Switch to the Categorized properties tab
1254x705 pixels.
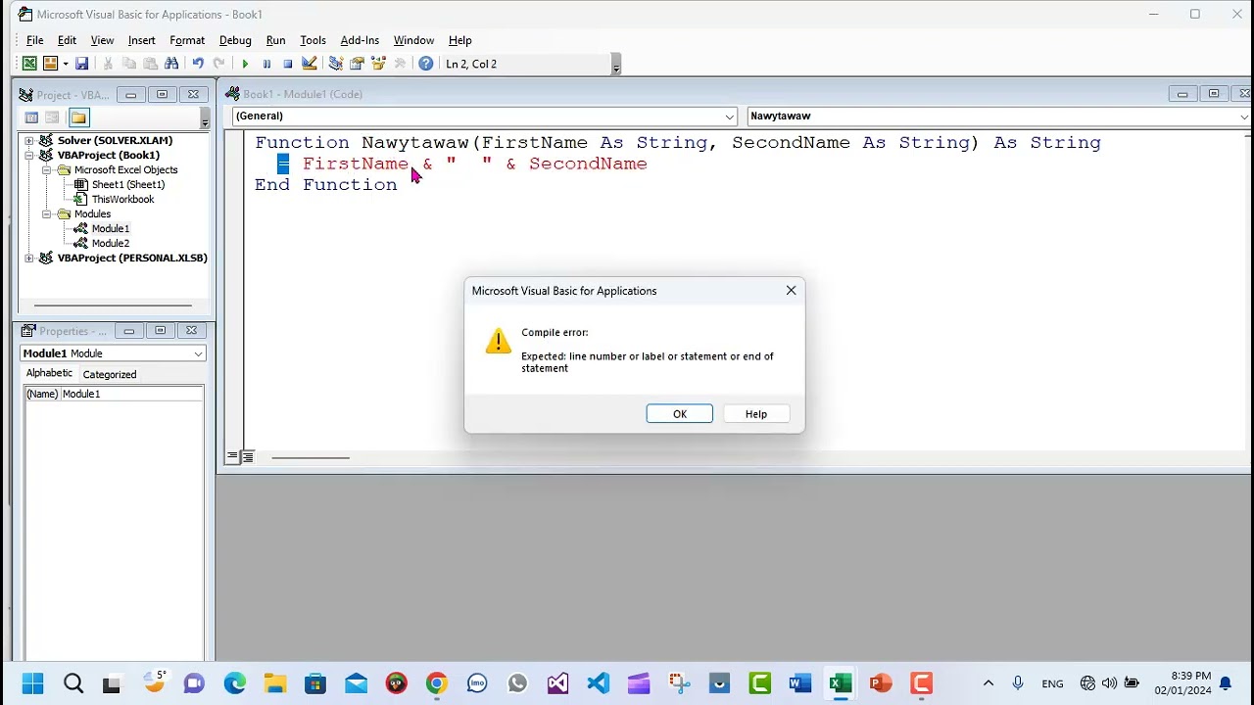(x=110, y=374)
